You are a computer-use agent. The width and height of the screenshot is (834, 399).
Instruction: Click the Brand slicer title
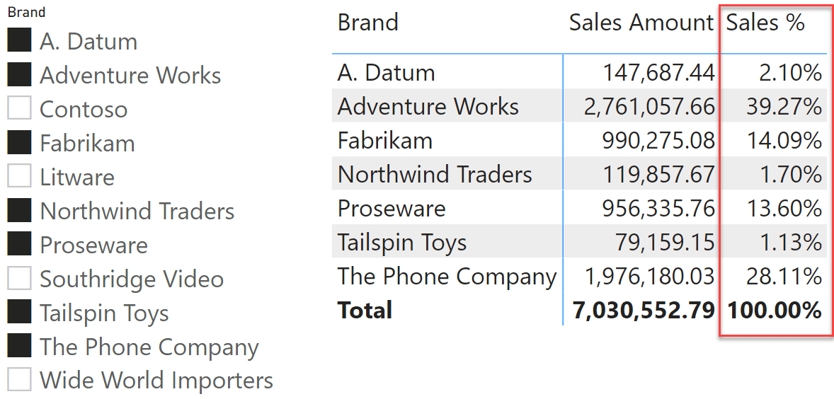point(26,12)
